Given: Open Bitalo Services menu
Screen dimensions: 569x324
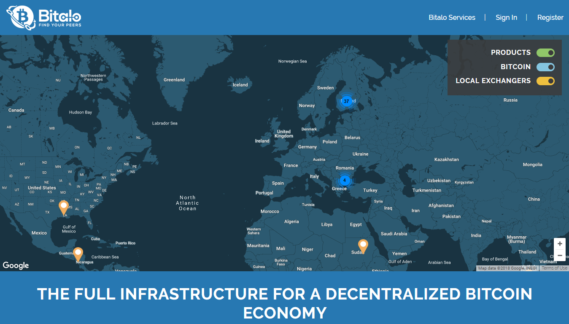Looking at the screenshot, I should click(452, 17).
